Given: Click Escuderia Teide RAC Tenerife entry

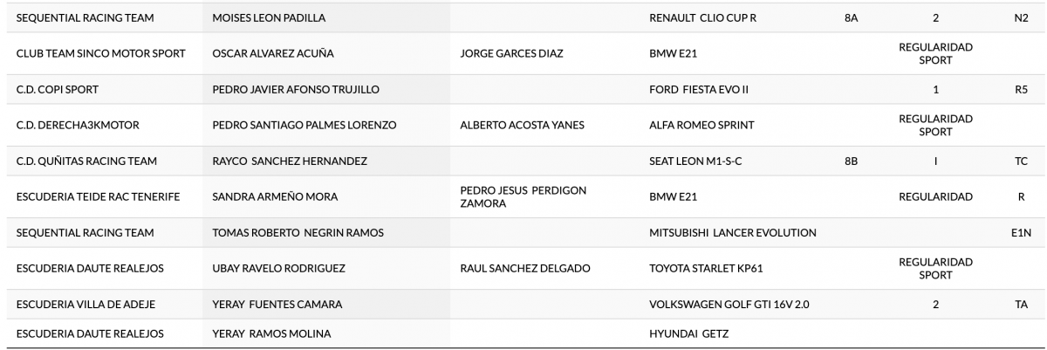Looking at the screenshot, I should [98, 196].
